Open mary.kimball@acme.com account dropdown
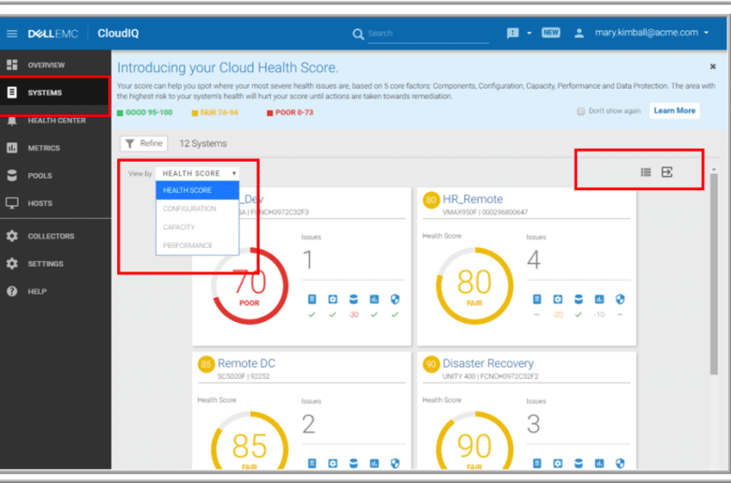The width and height of the screenshot is (731, 483). click(x=651, y=33)
